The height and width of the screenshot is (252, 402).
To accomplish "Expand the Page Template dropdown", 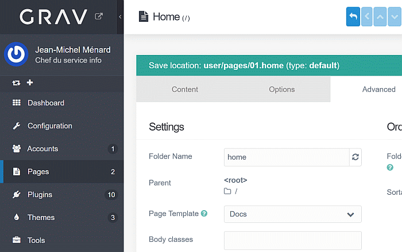I will point(292,214).
